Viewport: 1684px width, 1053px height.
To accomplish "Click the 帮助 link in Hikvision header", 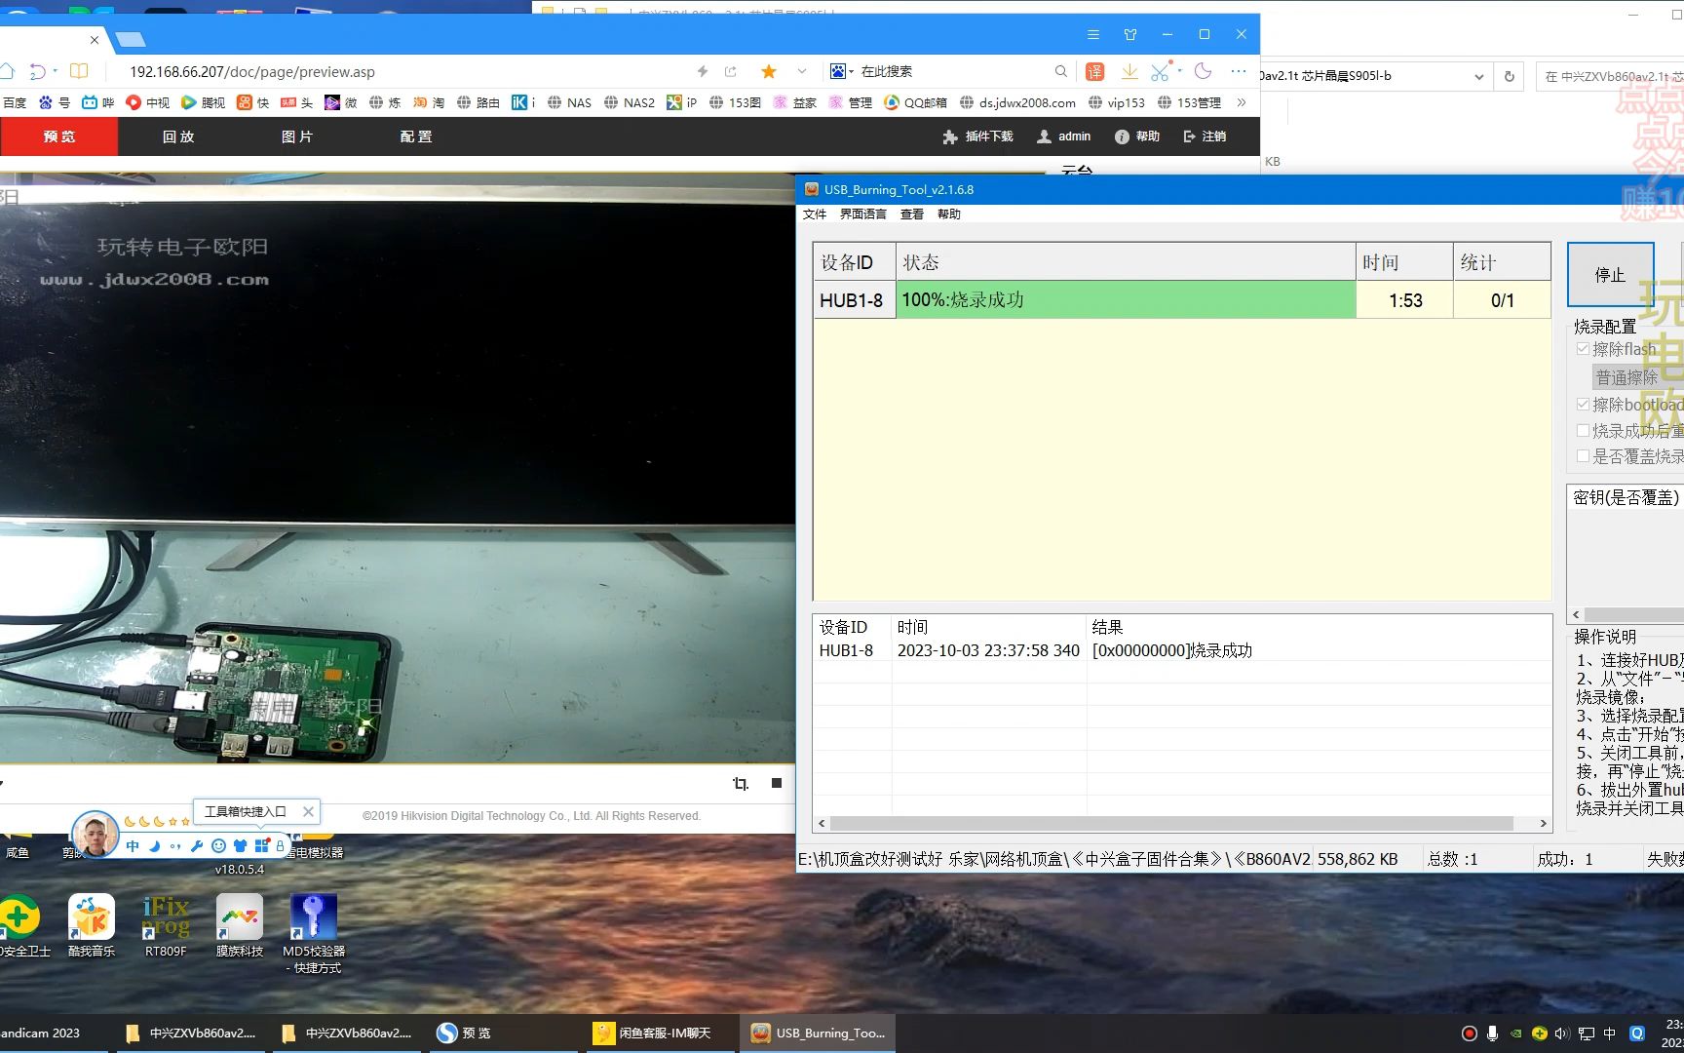I will (x=1137, y=136).
